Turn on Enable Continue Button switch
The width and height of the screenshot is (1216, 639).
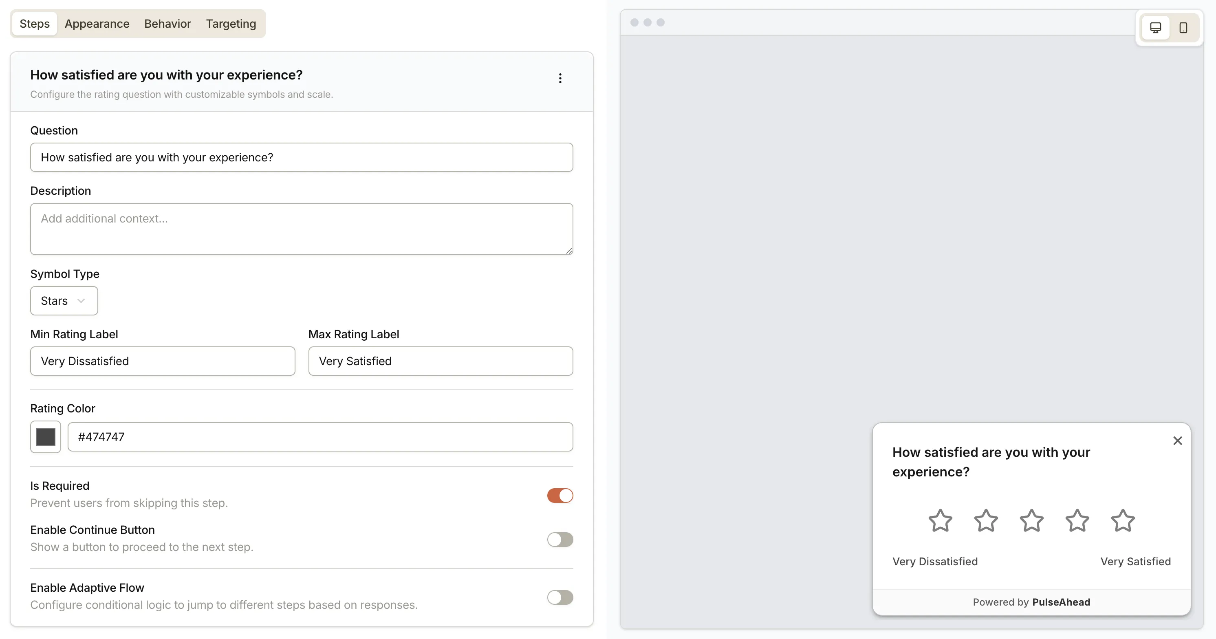560,540
